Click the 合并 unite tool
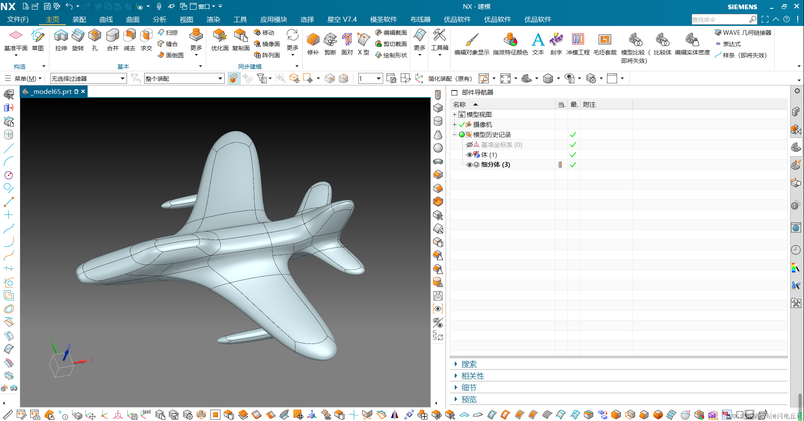This screenshot has height=421, width=804. pyautogui.click(x=112, y=40)
